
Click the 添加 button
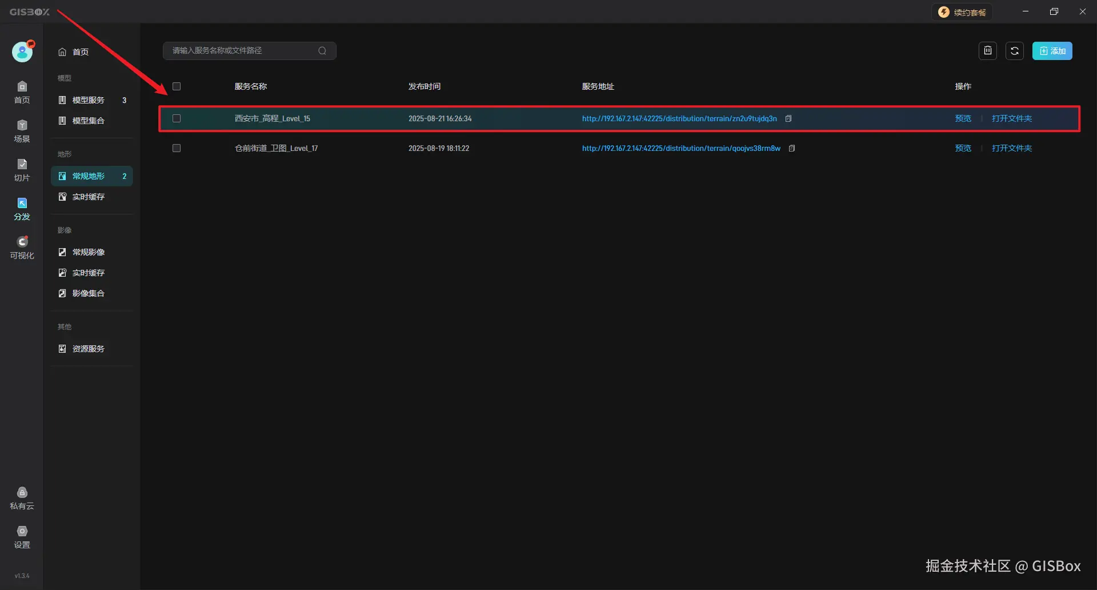pos(1052,51)
